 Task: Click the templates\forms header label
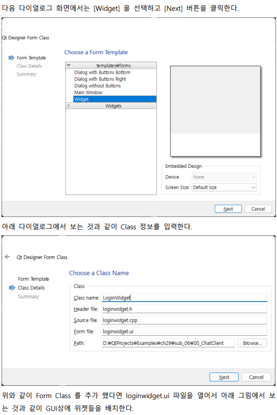[x=113, y=65]
